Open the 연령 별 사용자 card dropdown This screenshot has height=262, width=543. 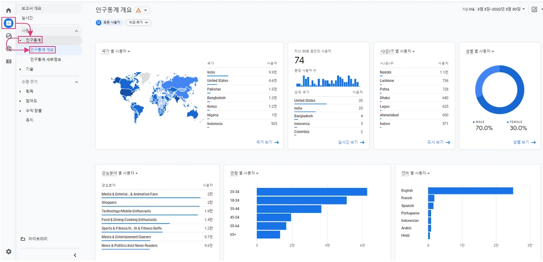244,173
